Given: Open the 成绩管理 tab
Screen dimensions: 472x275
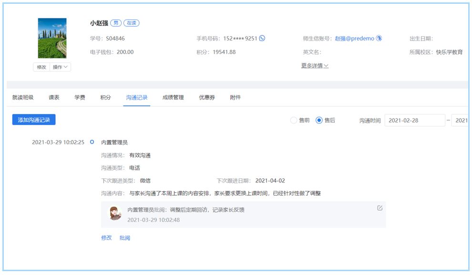Looking at the screenshot, I should click(173, 97).
